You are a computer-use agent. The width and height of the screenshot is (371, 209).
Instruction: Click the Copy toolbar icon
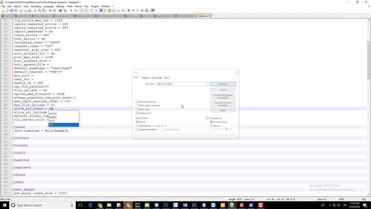tap(39, 10)
